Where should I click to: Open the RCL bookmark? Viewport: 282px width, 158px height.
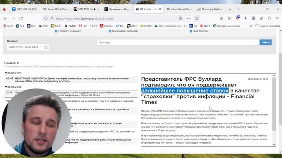(x=31, y=26)
